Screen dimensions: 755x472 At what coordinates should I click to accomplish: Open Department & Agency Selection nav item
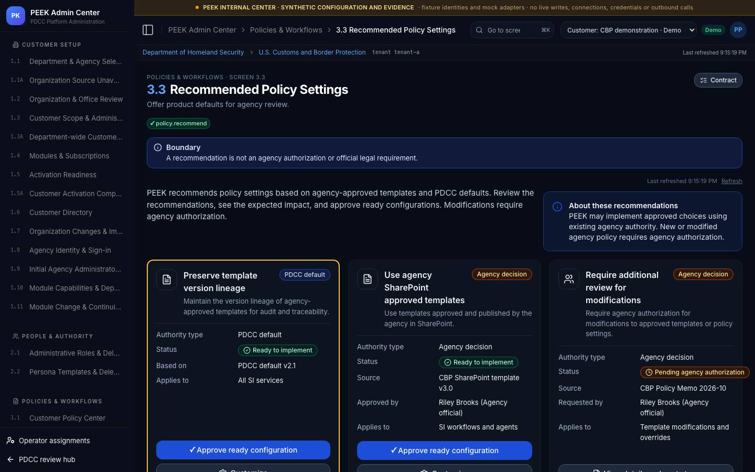(x=66, y=61)
